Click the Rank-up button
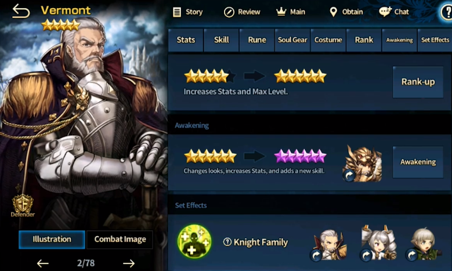The height and width of the screenshot is (271, 452). point(418,82)
